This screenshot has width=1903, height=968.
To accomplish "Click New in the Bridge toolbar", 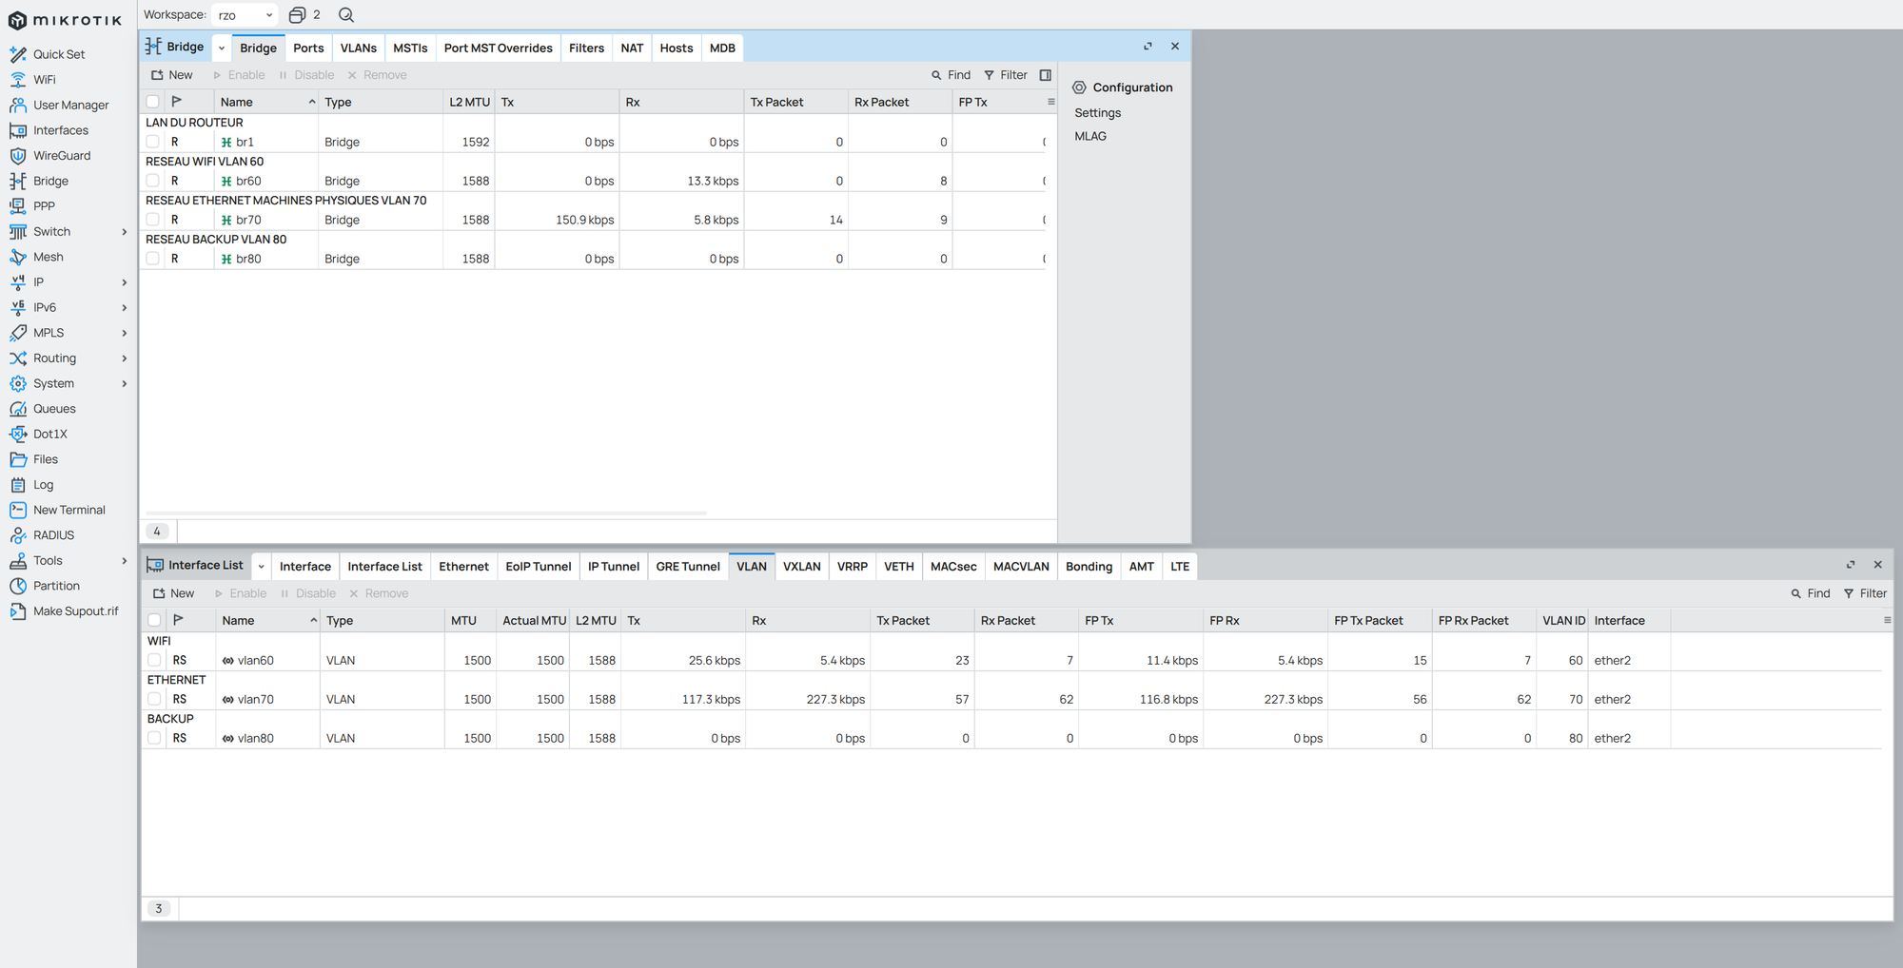I will [172, 75].
